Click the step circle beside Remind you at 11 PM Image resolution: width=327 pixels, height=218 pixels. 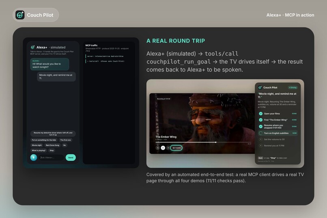(261, 146)
